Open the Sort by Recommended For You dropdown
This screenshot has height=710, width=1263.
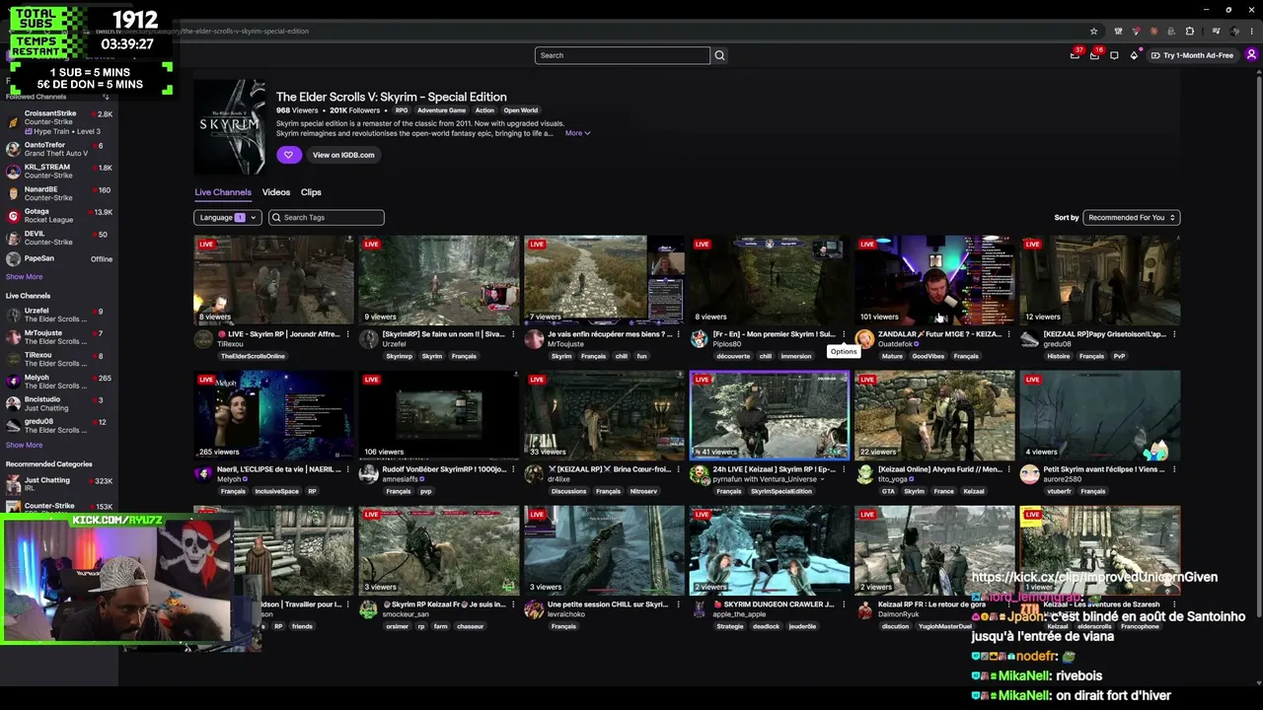(1131, 217)
